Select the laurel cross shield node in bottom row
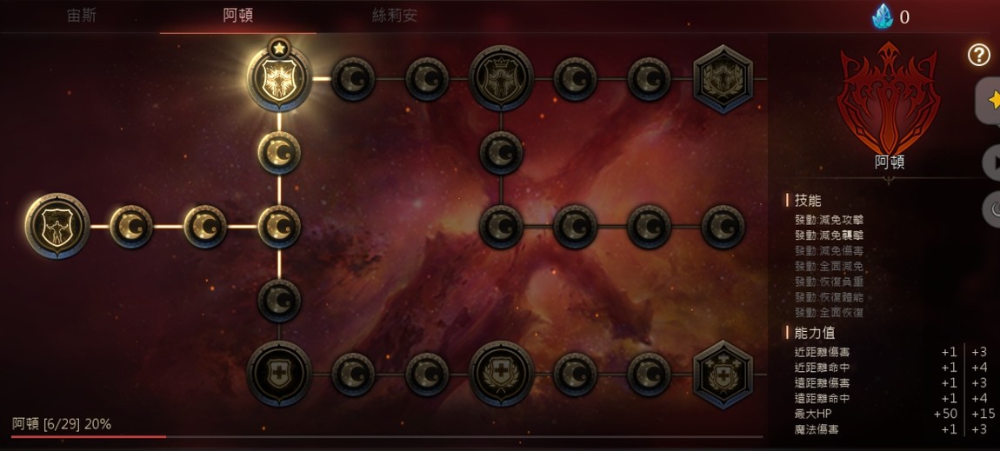The image size is (1000, 451). coord(501,374)
